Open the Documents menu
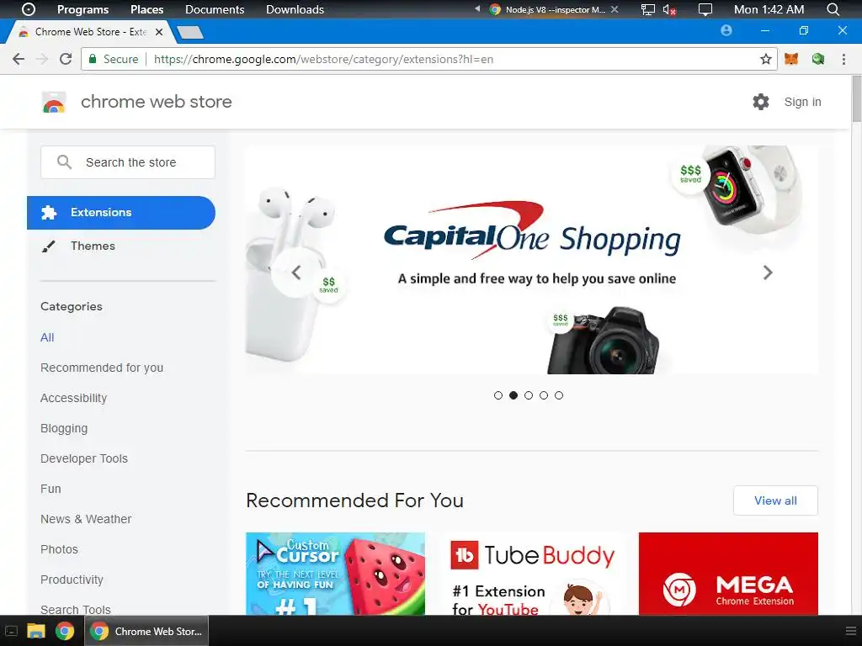 pos(215,9)
